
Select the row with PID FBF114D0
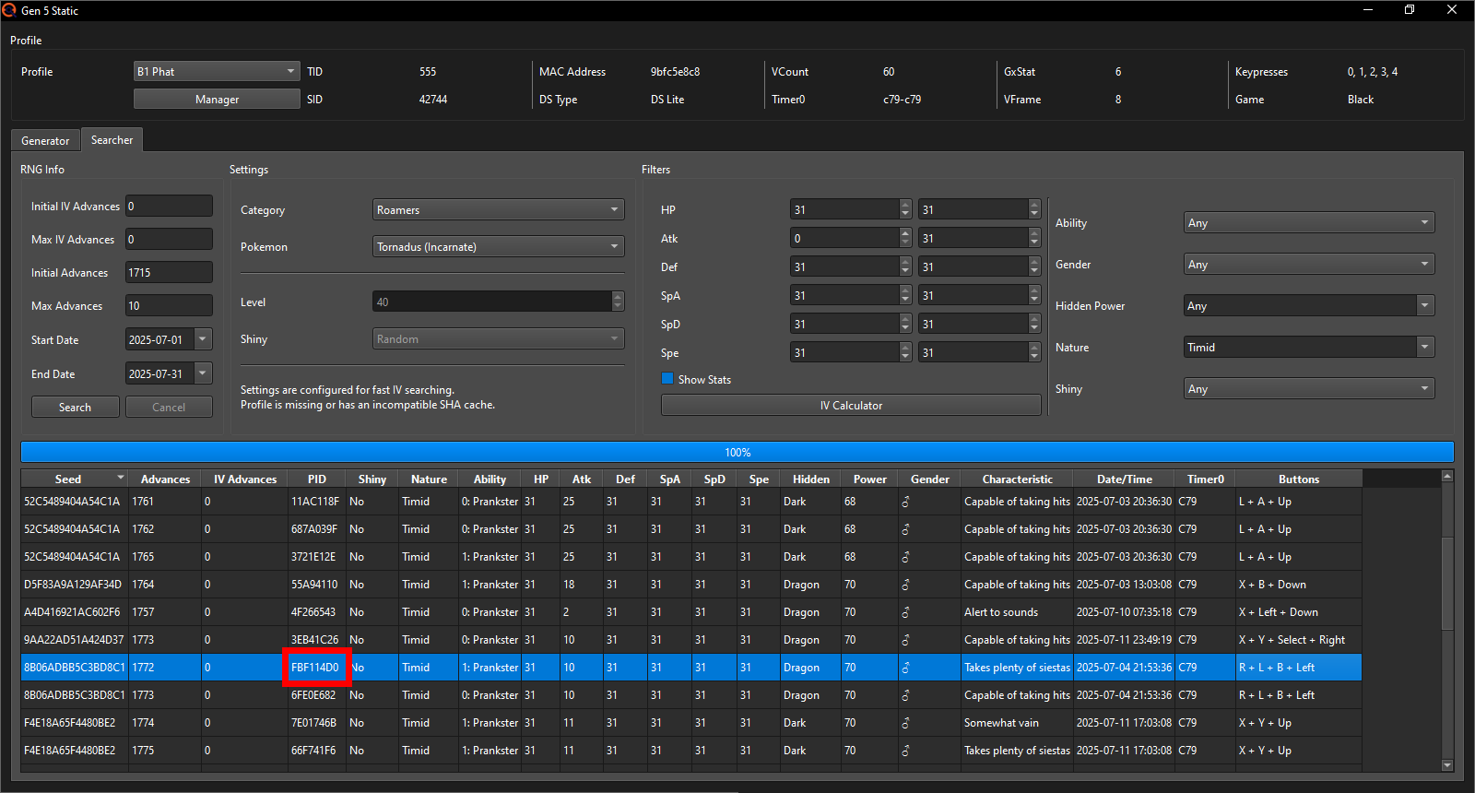tap(315, 667)
